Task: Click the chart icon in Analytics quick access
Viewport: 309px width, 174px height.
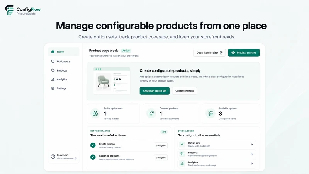Action: tap(182, 164)
